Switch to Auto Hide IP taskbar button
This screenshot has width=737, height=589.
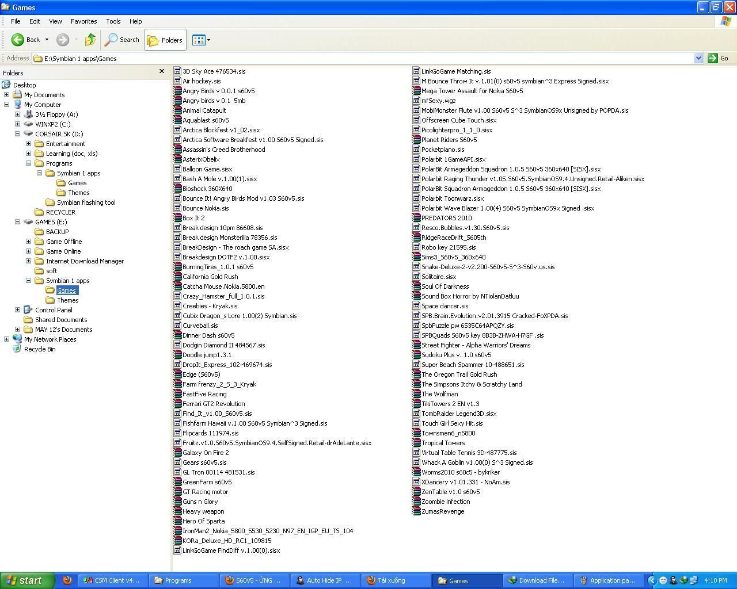324,580
